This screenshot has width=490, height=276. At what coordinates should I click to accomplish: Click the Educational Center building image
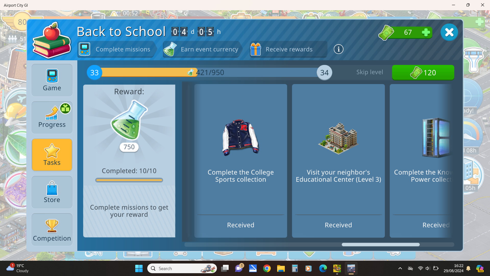click(x=338, y=138)
